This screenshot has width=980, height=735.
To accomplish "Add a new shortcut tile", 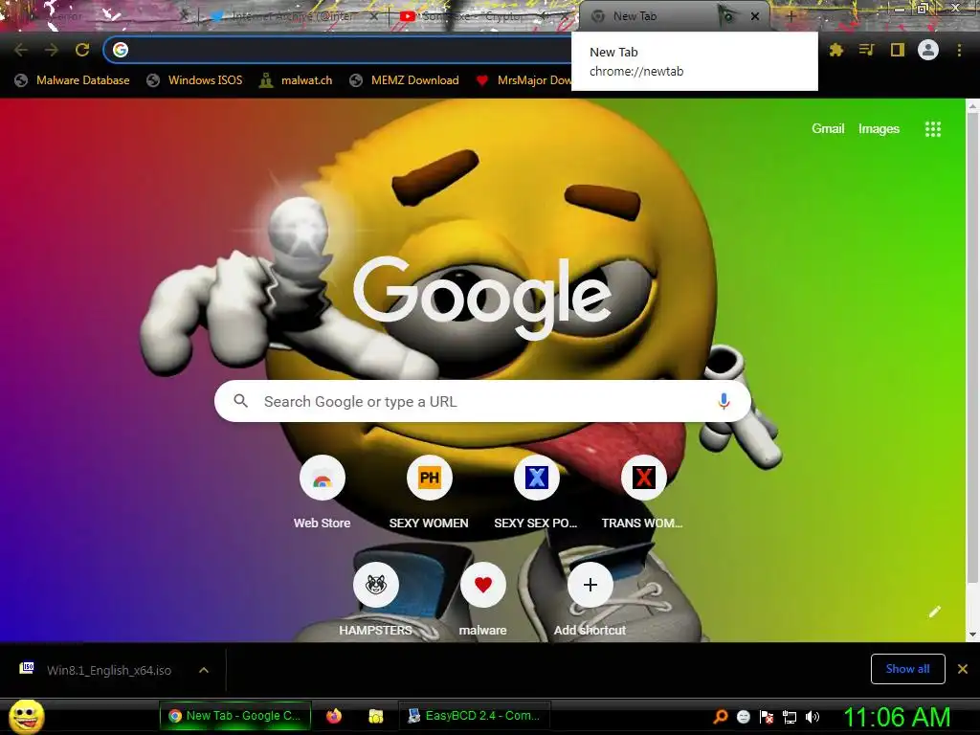I will pos(590,585).
